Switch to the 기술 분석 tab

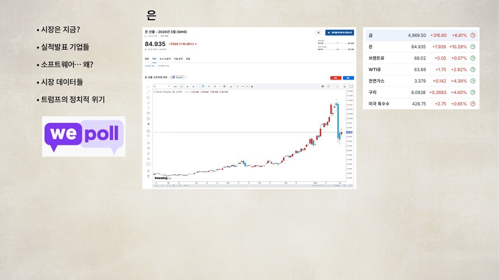coord(178,59)
